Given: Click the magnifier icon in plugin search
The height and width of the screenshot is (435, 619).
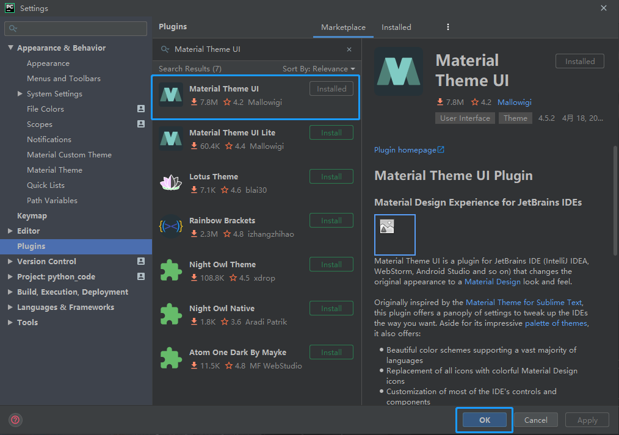Looking at the screenshot, I should pyautogui.click(x=165, y=49).
